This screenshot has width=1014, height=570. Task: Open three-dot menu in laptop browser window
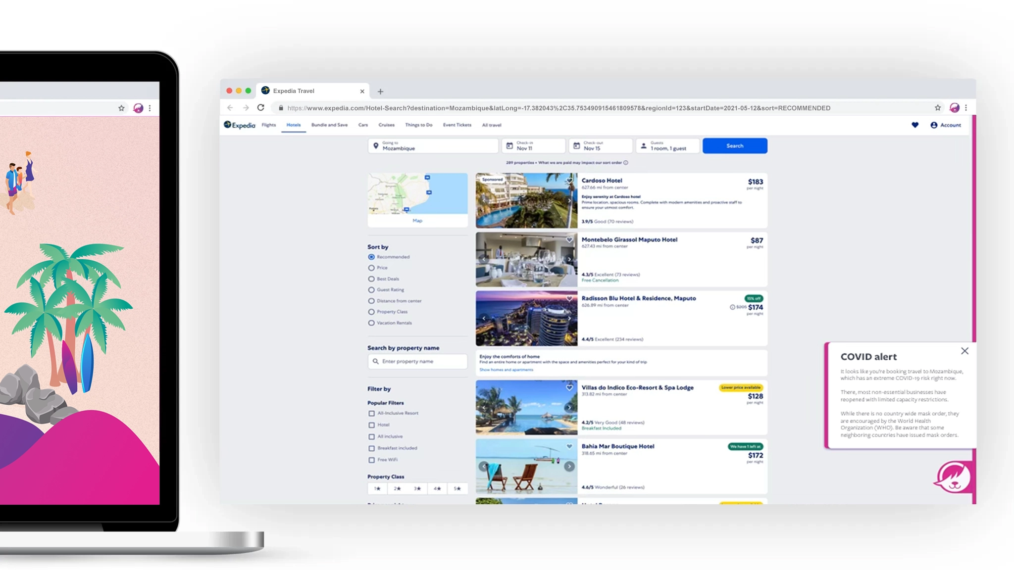[150, 108]
